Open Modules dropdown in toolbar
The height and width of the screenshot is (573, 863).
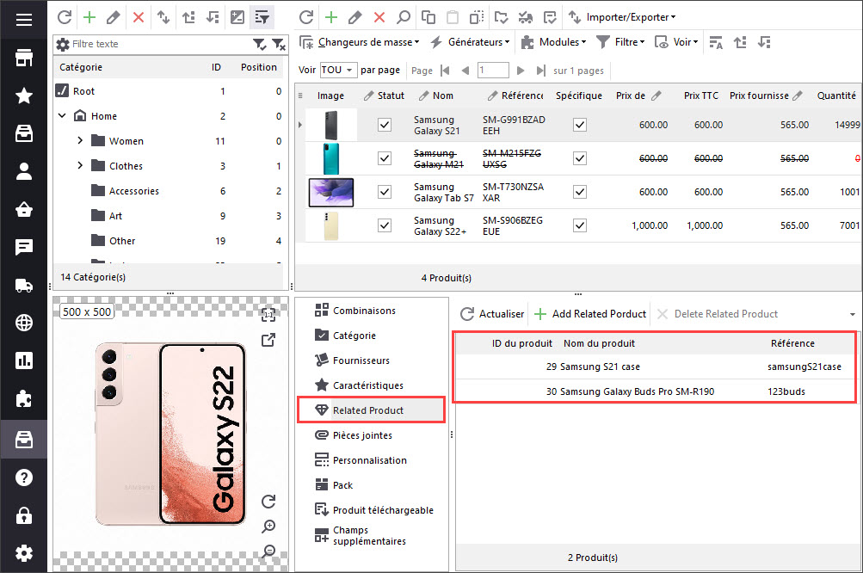pyautogui.click(x=553, y=42)
